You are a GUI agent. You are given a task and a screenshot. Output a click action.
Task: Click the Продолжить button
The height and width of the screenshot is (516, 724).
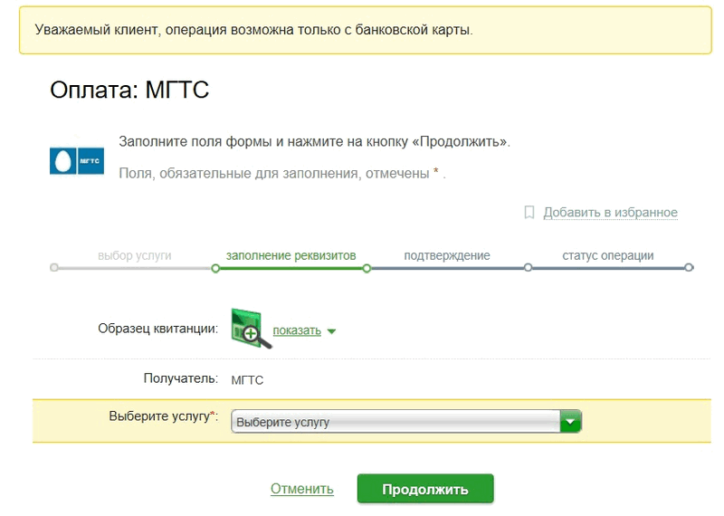point(425,489)
